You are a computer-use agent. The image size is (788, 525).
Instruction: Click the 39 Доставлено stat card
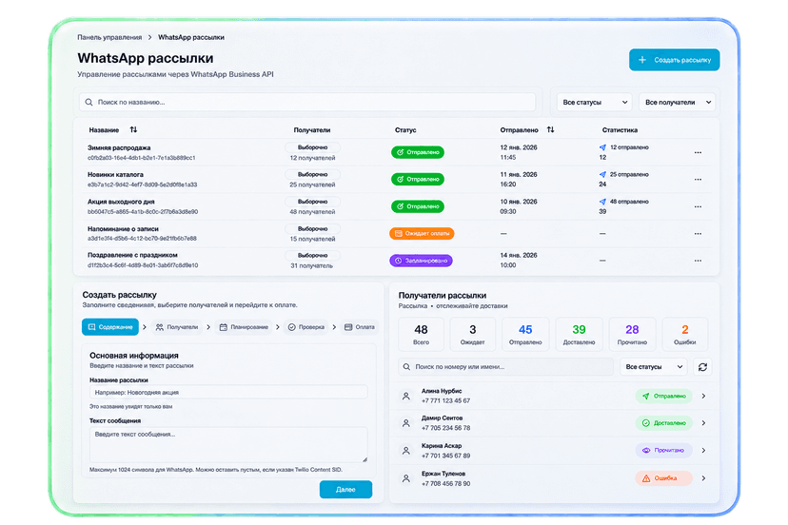point(579,334)
